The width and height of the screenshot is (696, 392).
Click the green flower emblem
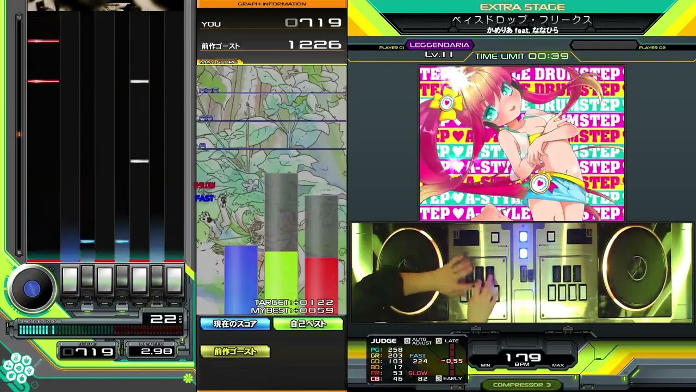click(188, 378)
